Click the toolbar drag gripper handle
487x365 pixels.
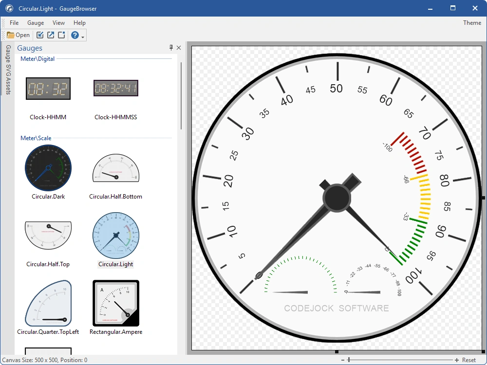click(x=3, y=35)
